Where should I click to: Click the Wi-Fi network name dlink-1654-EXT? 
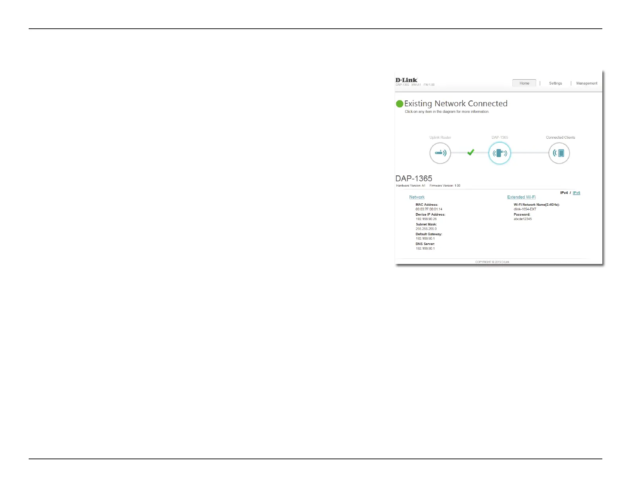point(525,209)
